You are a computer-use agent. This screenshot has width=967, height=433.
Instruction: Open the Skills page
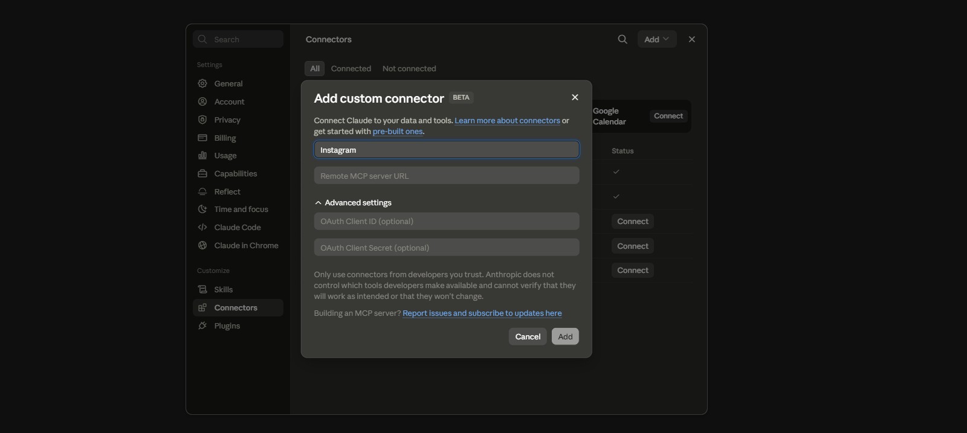(238, 289)
